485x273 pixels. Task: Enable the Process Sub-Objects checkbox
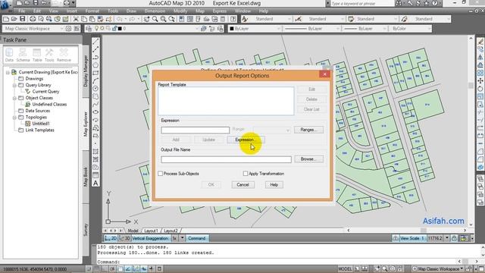160,174
